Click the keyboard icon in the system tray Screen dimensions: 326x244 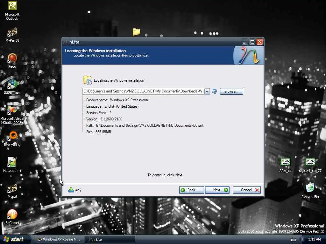pos(294,240)
